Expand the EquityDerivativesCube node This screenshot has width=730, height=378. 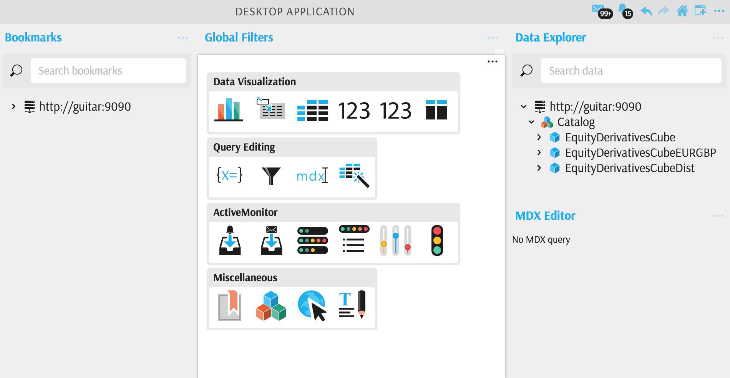pyautogui.click(x=539, y=137)
